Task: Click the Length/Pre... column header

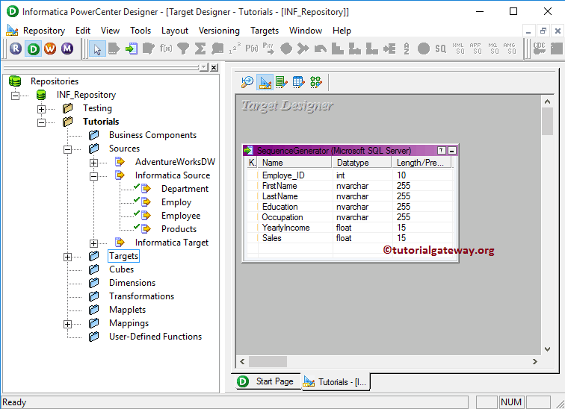Action: tap(422, 163)
